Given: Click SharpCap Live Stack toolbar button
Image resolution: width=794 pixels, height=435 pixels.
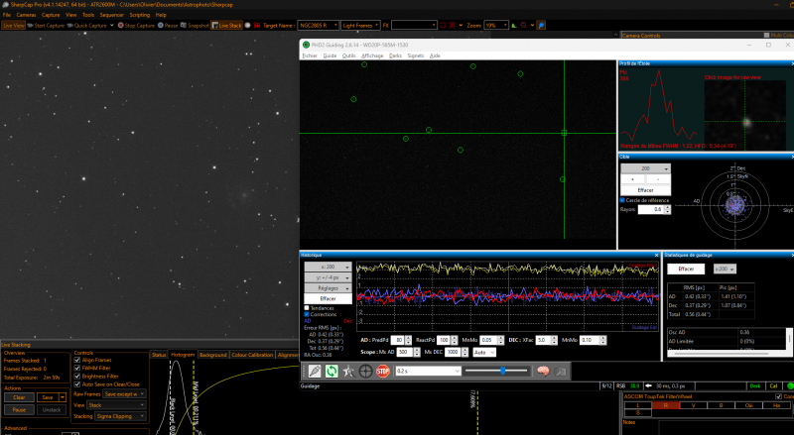Looking at the screenshot, I should (227, 26).
